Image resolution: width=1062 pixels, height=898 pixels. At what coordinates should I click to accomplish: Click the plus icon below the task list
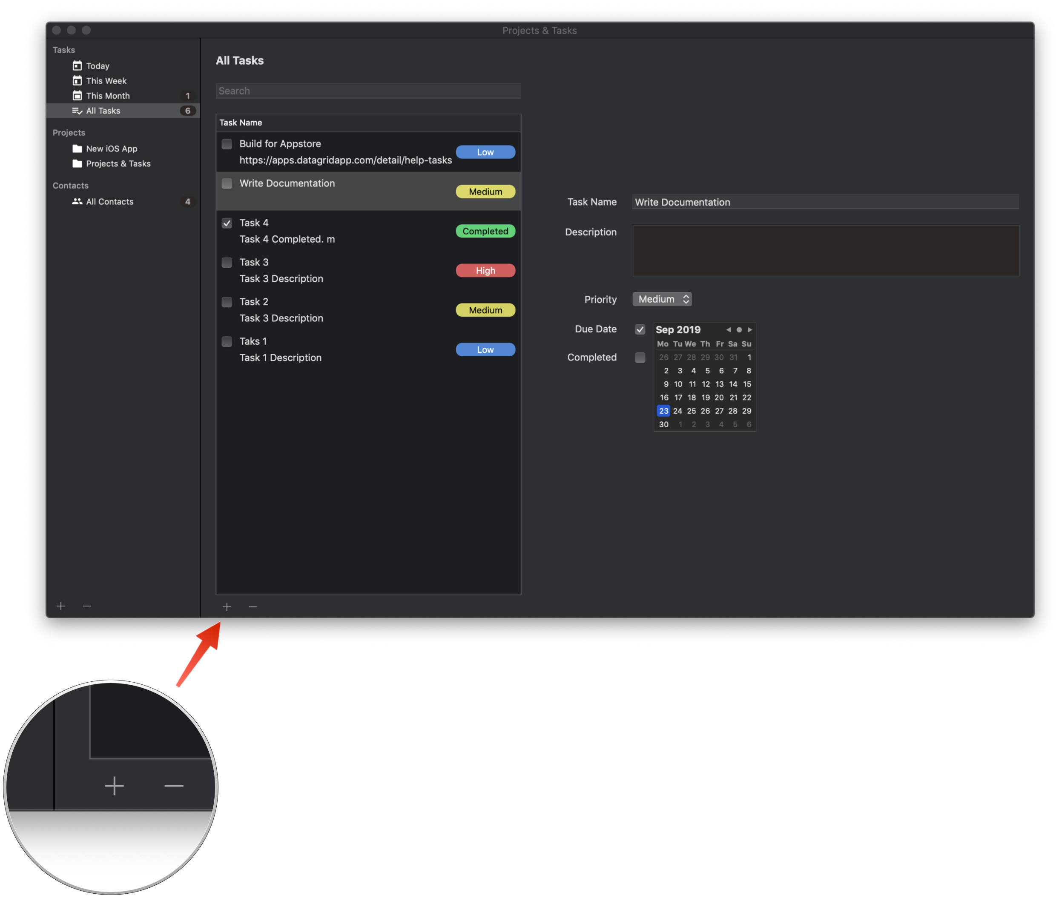point(227,606)
